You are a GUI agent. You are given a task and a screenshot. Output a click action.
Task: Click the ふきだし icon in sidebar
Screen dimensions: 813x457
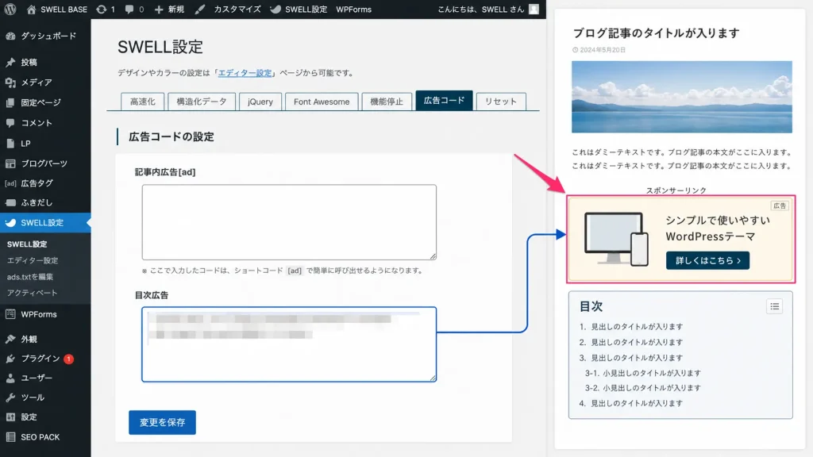[10, 202]
